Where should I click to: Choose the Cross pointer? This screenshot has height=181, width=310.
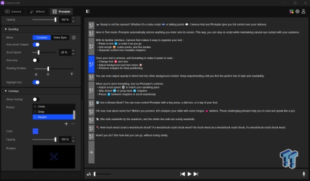point(53,106)
